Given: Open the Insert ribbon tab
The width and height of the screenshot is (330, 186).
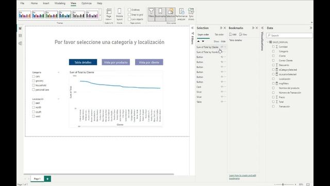Looking at the screenshot, I should pos(46,4).
